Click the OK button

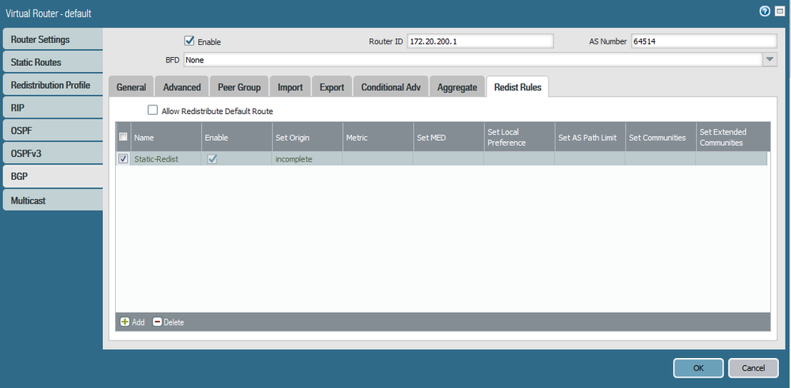click(x=698, y=368)
